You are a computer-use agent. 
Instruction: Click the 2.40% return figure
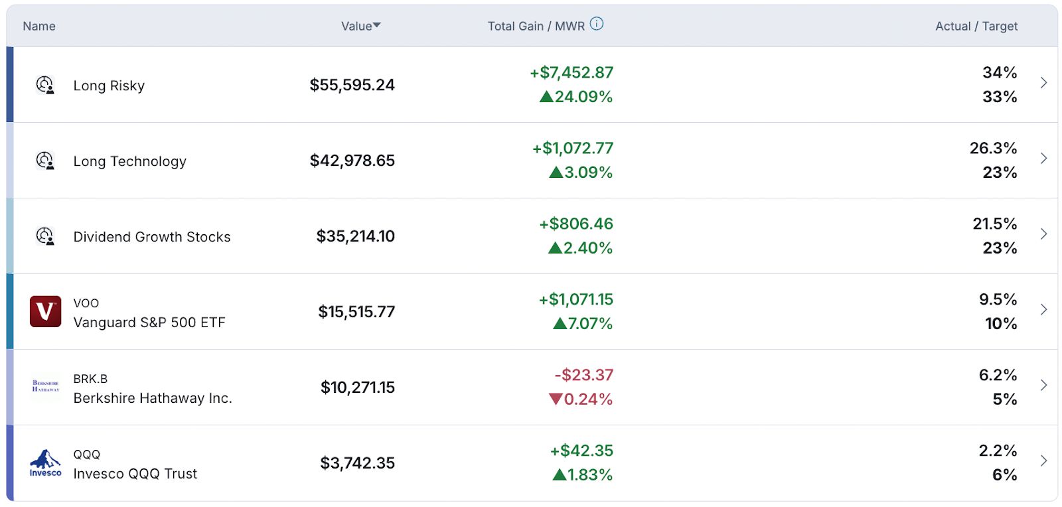(580, 248)
